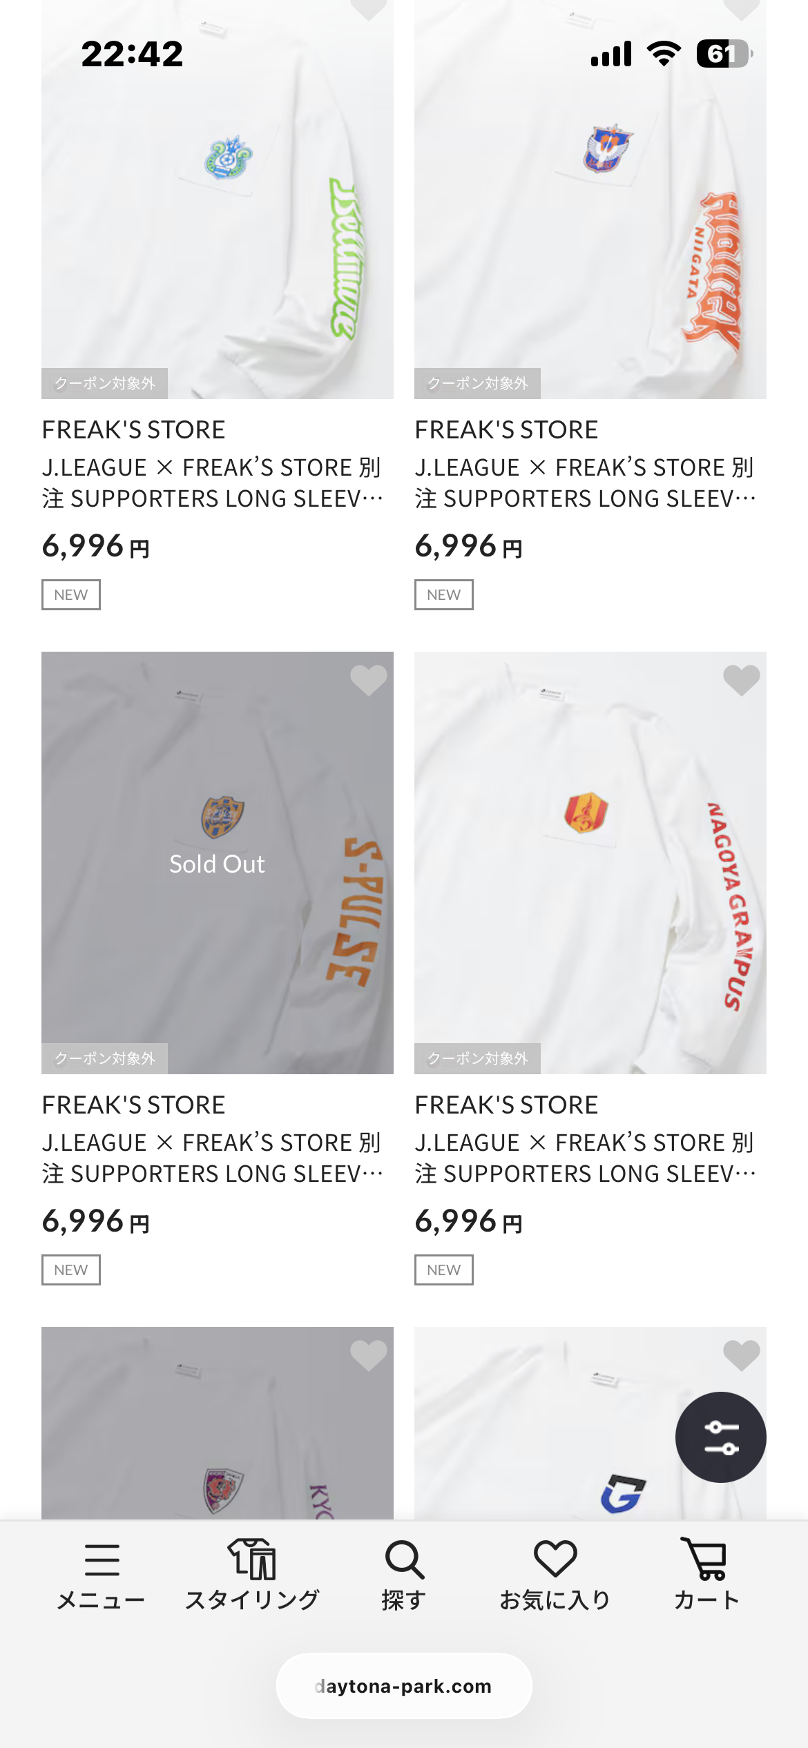Favorite the sold-out S-Pulse shirt heart

pos(368,681)
